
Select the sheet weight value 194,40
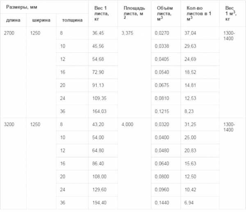click(x=101, y=202)
